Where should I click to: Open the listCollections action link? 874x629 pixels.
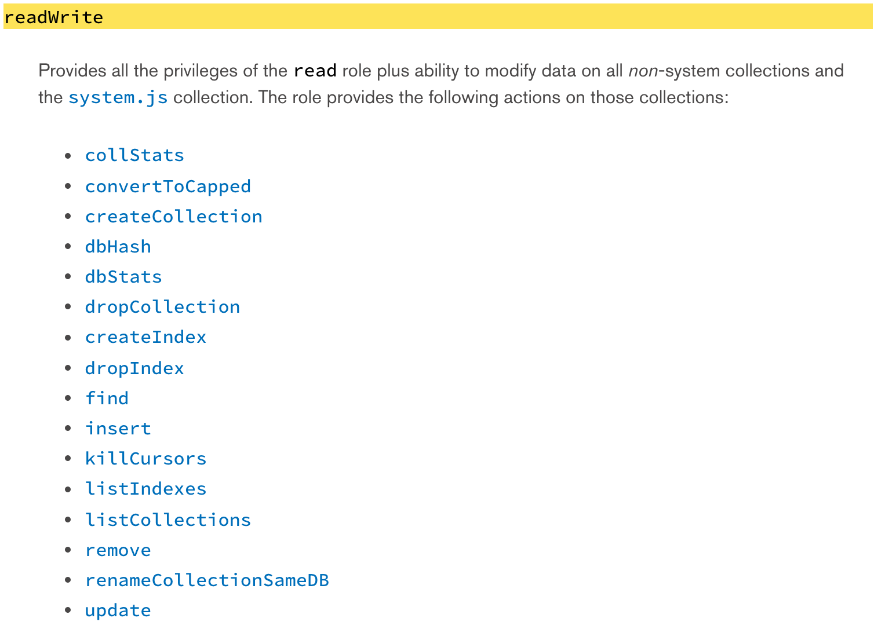[167, 520]
